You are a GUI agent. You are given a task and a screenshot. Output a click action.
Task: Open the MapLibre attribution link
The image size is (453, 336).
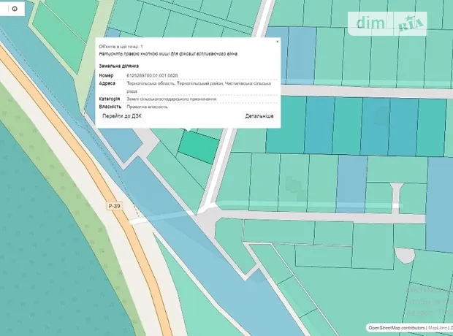click(x=438, y=328)
